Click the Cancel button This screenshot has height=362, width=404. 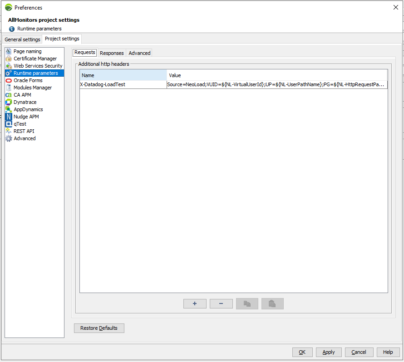(x=359, y=352)
